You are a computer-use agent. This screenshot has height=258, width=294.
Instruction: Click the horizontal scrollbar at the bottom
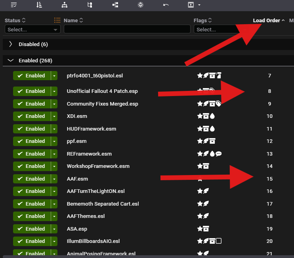point(148,256)
